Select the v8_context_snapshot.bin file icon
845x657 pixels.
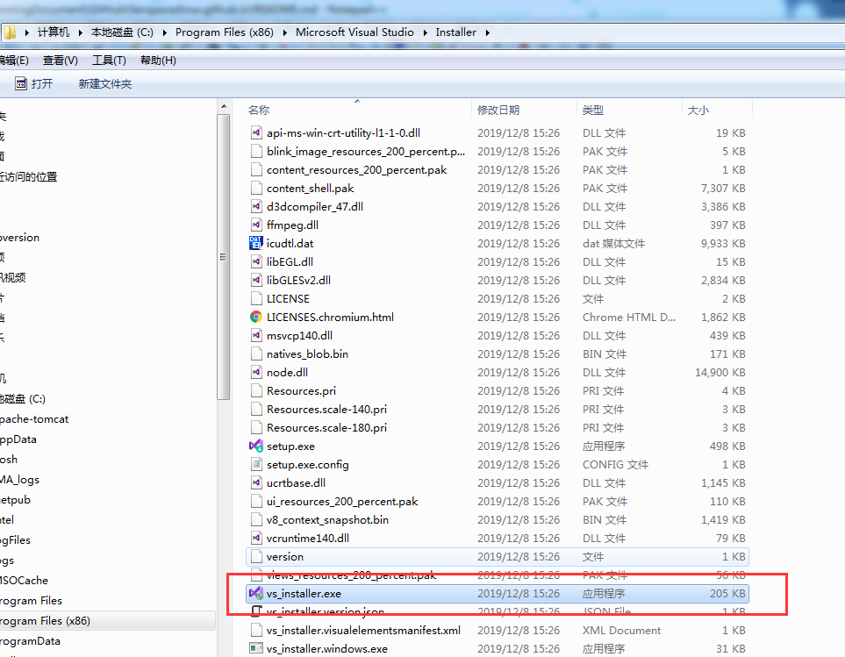tap(256, 519)
